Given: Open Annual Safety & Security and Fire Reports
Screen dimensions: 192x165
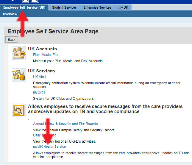Looking at the screenshot, I should tap(65, 124).
